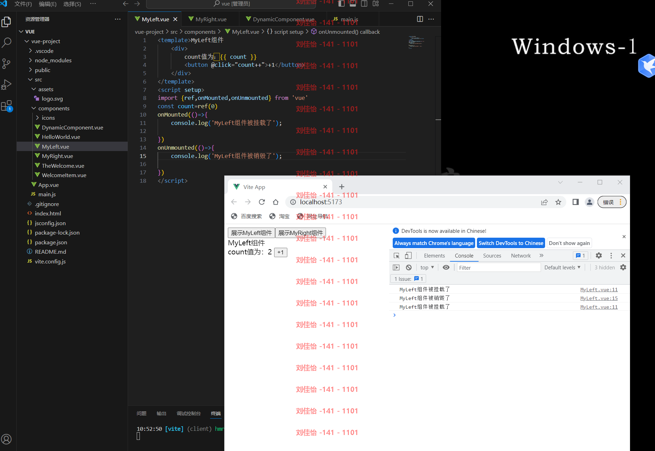655x451 pixels.
Task: Open the Accounts icon in VS Code
Action: (7, 439)
